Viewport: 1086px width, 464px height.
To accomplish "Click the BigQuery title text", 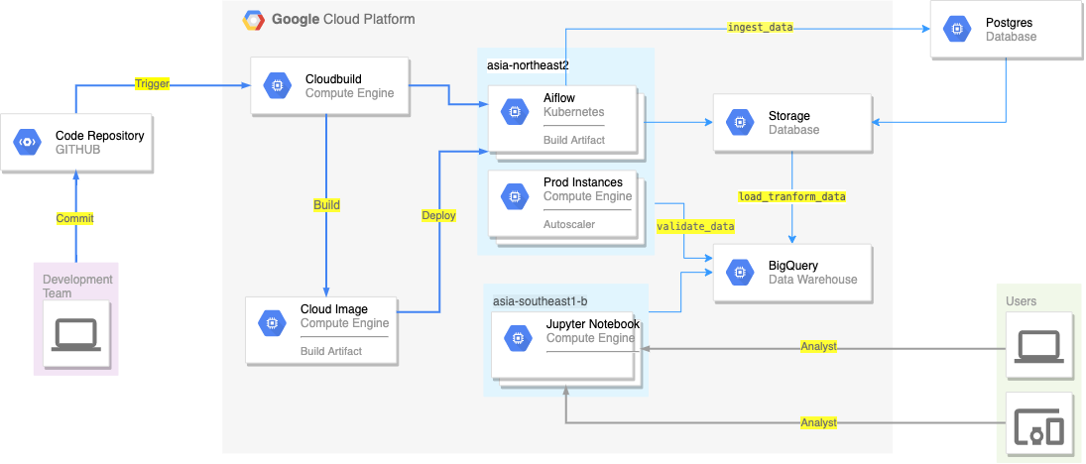I will pos(793,266).
